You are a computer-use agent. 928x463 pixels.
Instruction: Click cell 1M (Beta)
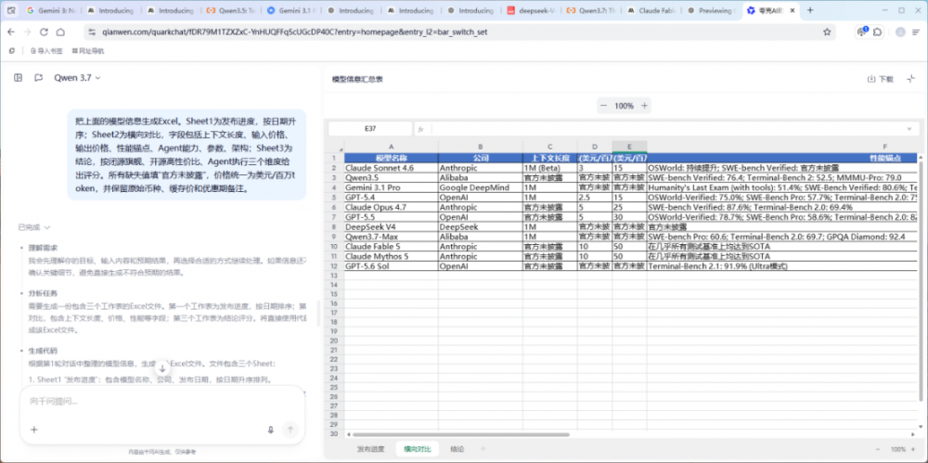pos(549,168)
